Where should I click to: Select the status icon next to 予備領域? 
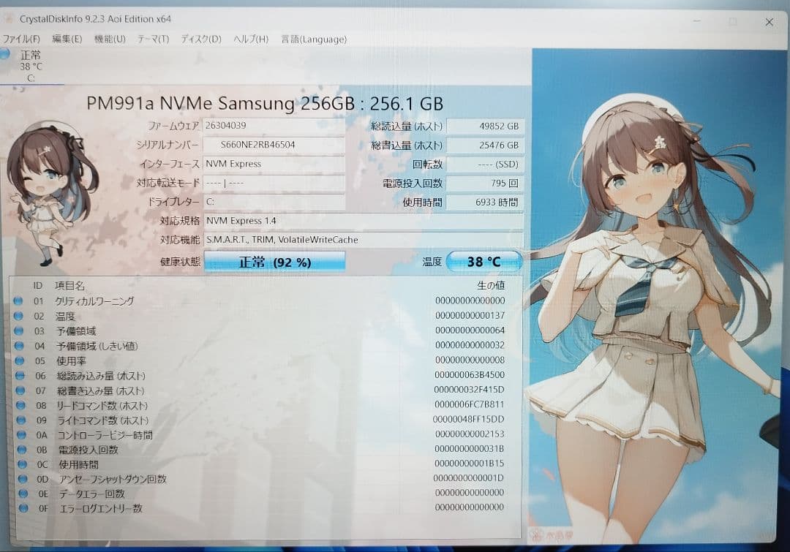pyautogui.click(x=20, y=330)
